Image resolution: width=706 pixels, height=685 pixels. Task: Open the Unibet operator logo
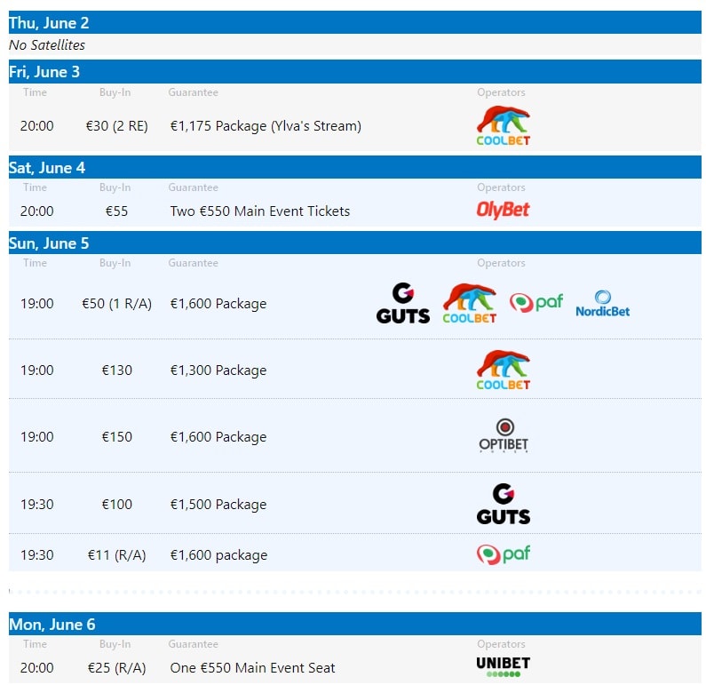(504, 666)
